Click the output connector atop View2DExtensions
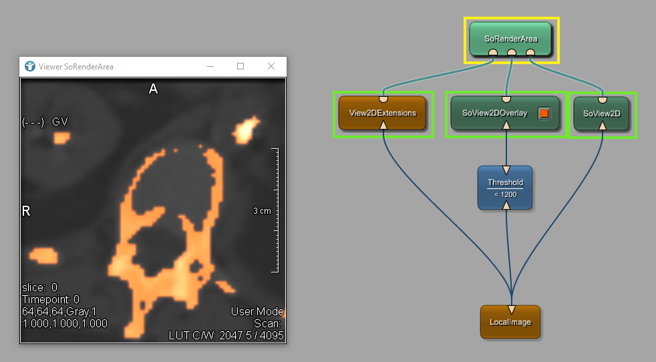 pyautogui.click(x=383, y=100)
